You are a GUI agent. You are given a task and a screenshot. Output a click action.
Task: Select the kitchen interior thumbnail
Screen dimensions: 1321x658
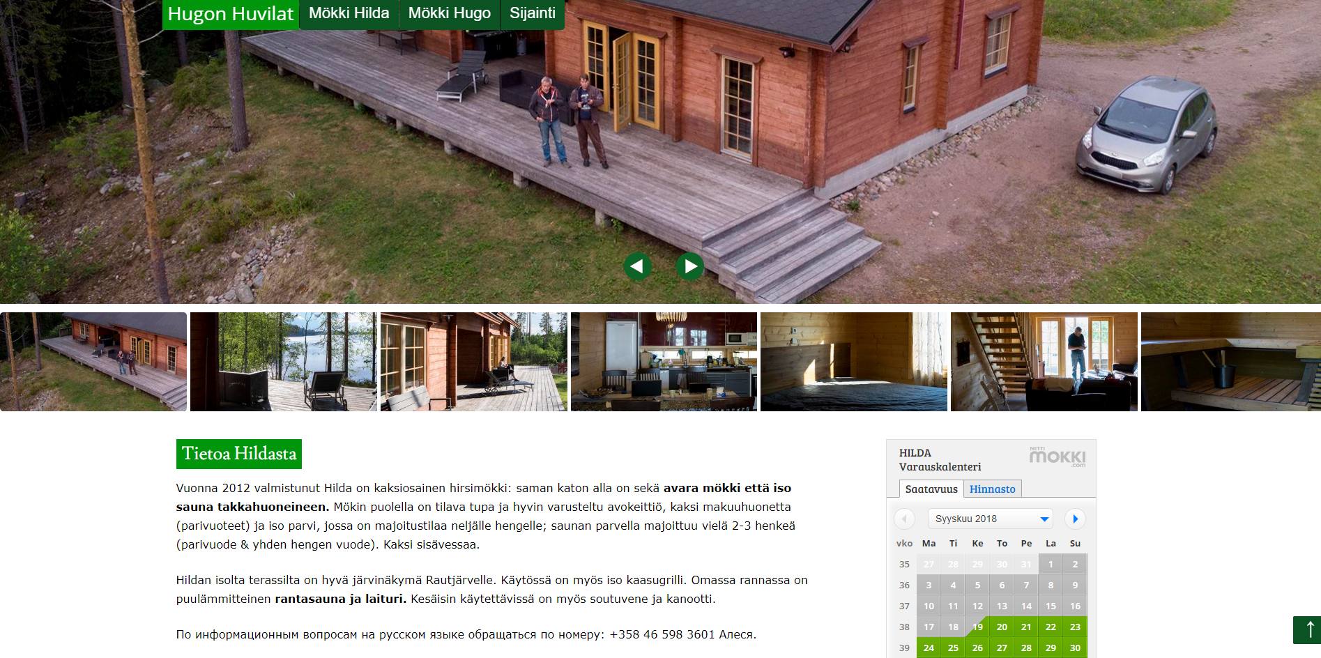664,362
